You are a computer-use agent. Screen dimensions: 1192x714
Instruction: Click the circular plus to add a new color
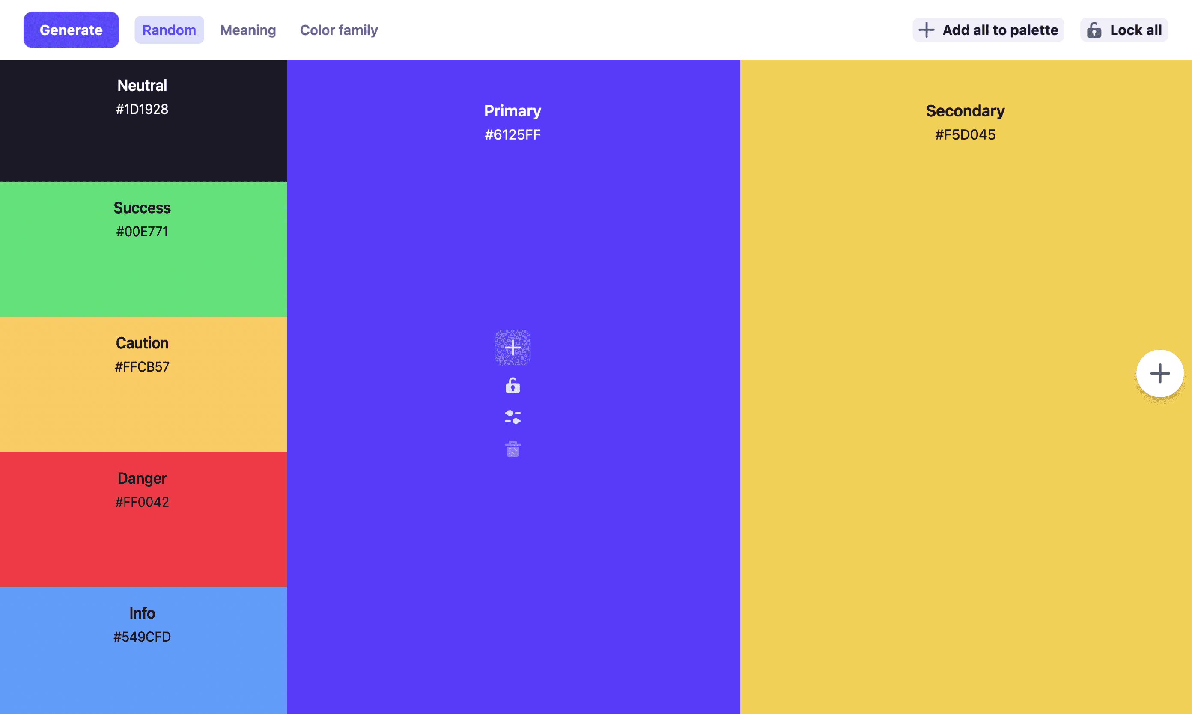(1160, 373)
